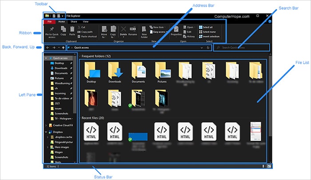Viewport: 311px width, 180px height.
Task: Click Edit in the Open group
Action: (x=187, y=32)
